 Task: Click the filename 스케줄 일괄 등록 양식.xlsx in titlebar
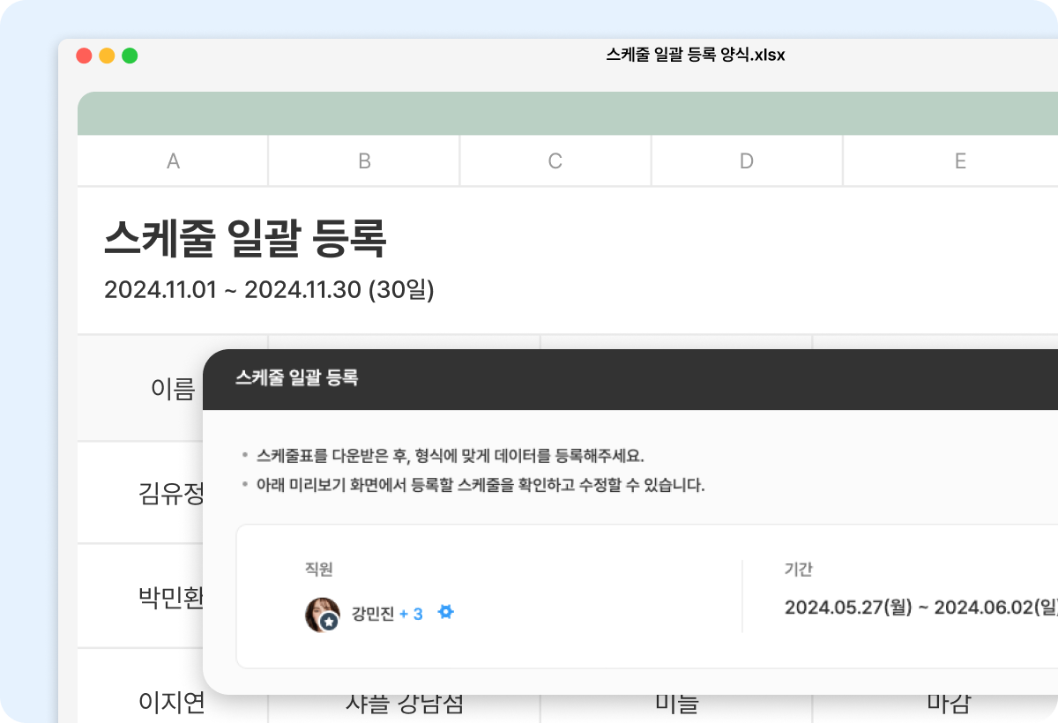695,55
